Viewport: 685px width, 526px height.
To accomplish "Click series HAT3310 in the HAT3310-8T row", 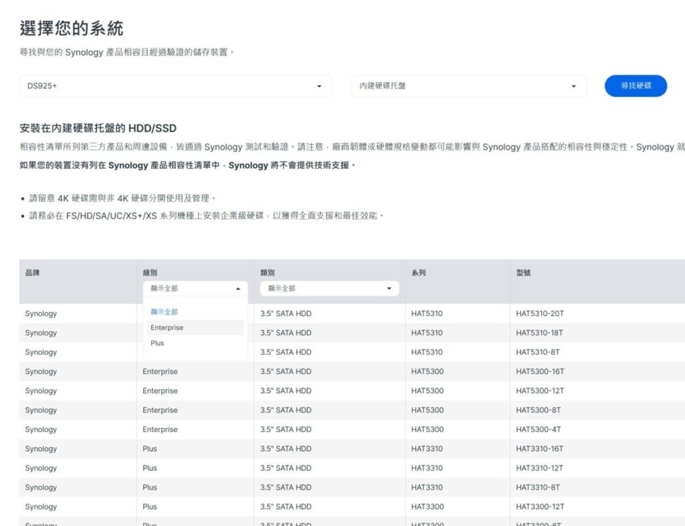I will tap(427, 487).
